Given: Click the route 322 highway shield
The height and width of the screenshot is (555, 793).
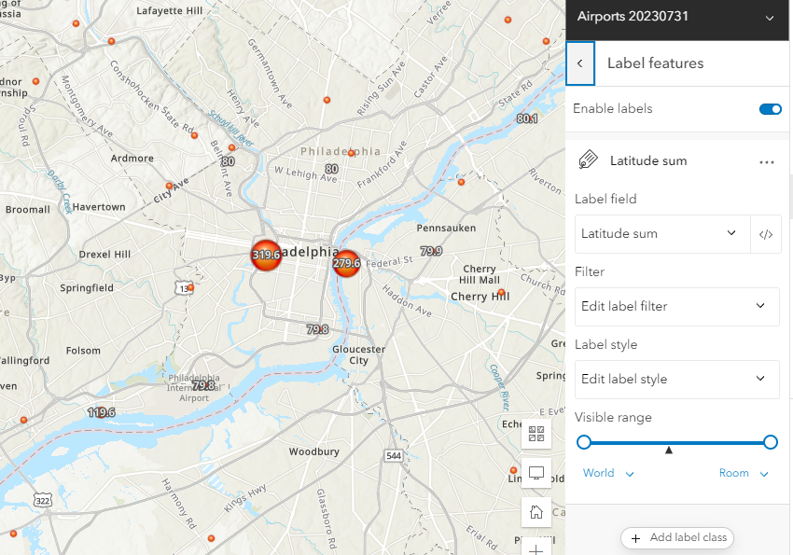Looking at the screenshot, I should pos(43,501).
